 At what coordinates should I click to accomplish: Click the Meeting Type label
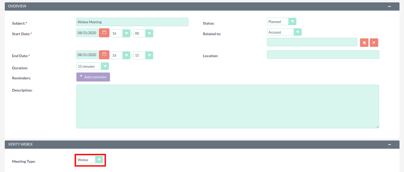click(x=24, y=161)
